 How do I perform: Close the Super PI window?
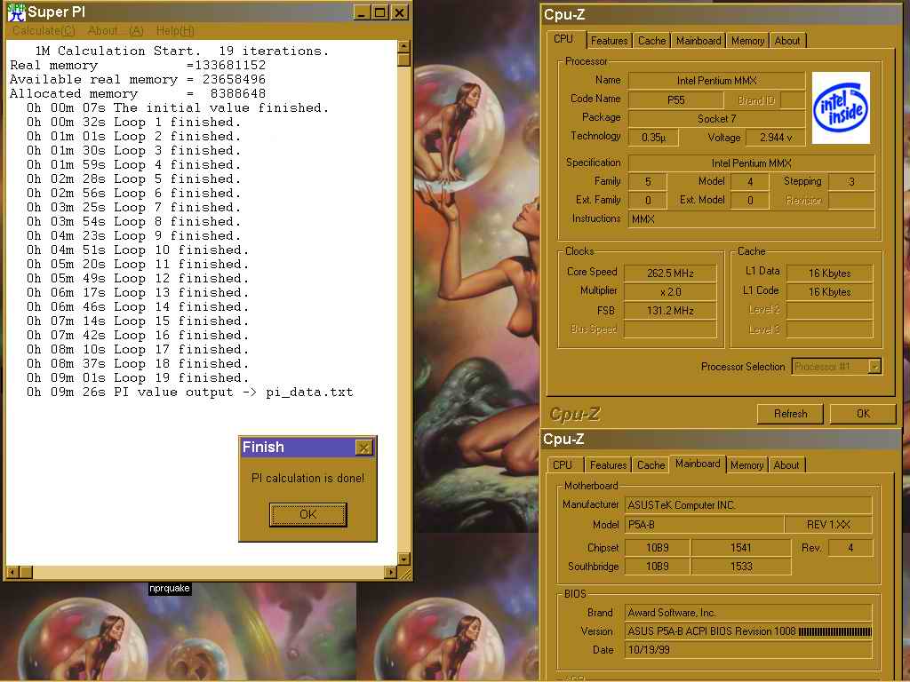click(x=400, y=12)
